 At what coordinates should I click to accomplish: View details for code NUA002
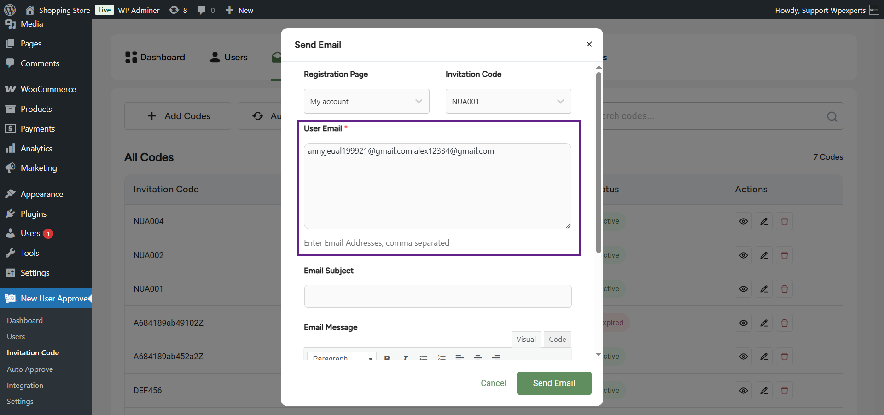coord(743,255)
